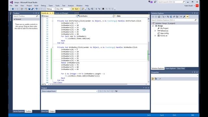The height and width of the screenshot is (117, 208).
Task: Toggle word wrap icon in Output toolbar
Action: pyautogui.click(x=116, y=91)
